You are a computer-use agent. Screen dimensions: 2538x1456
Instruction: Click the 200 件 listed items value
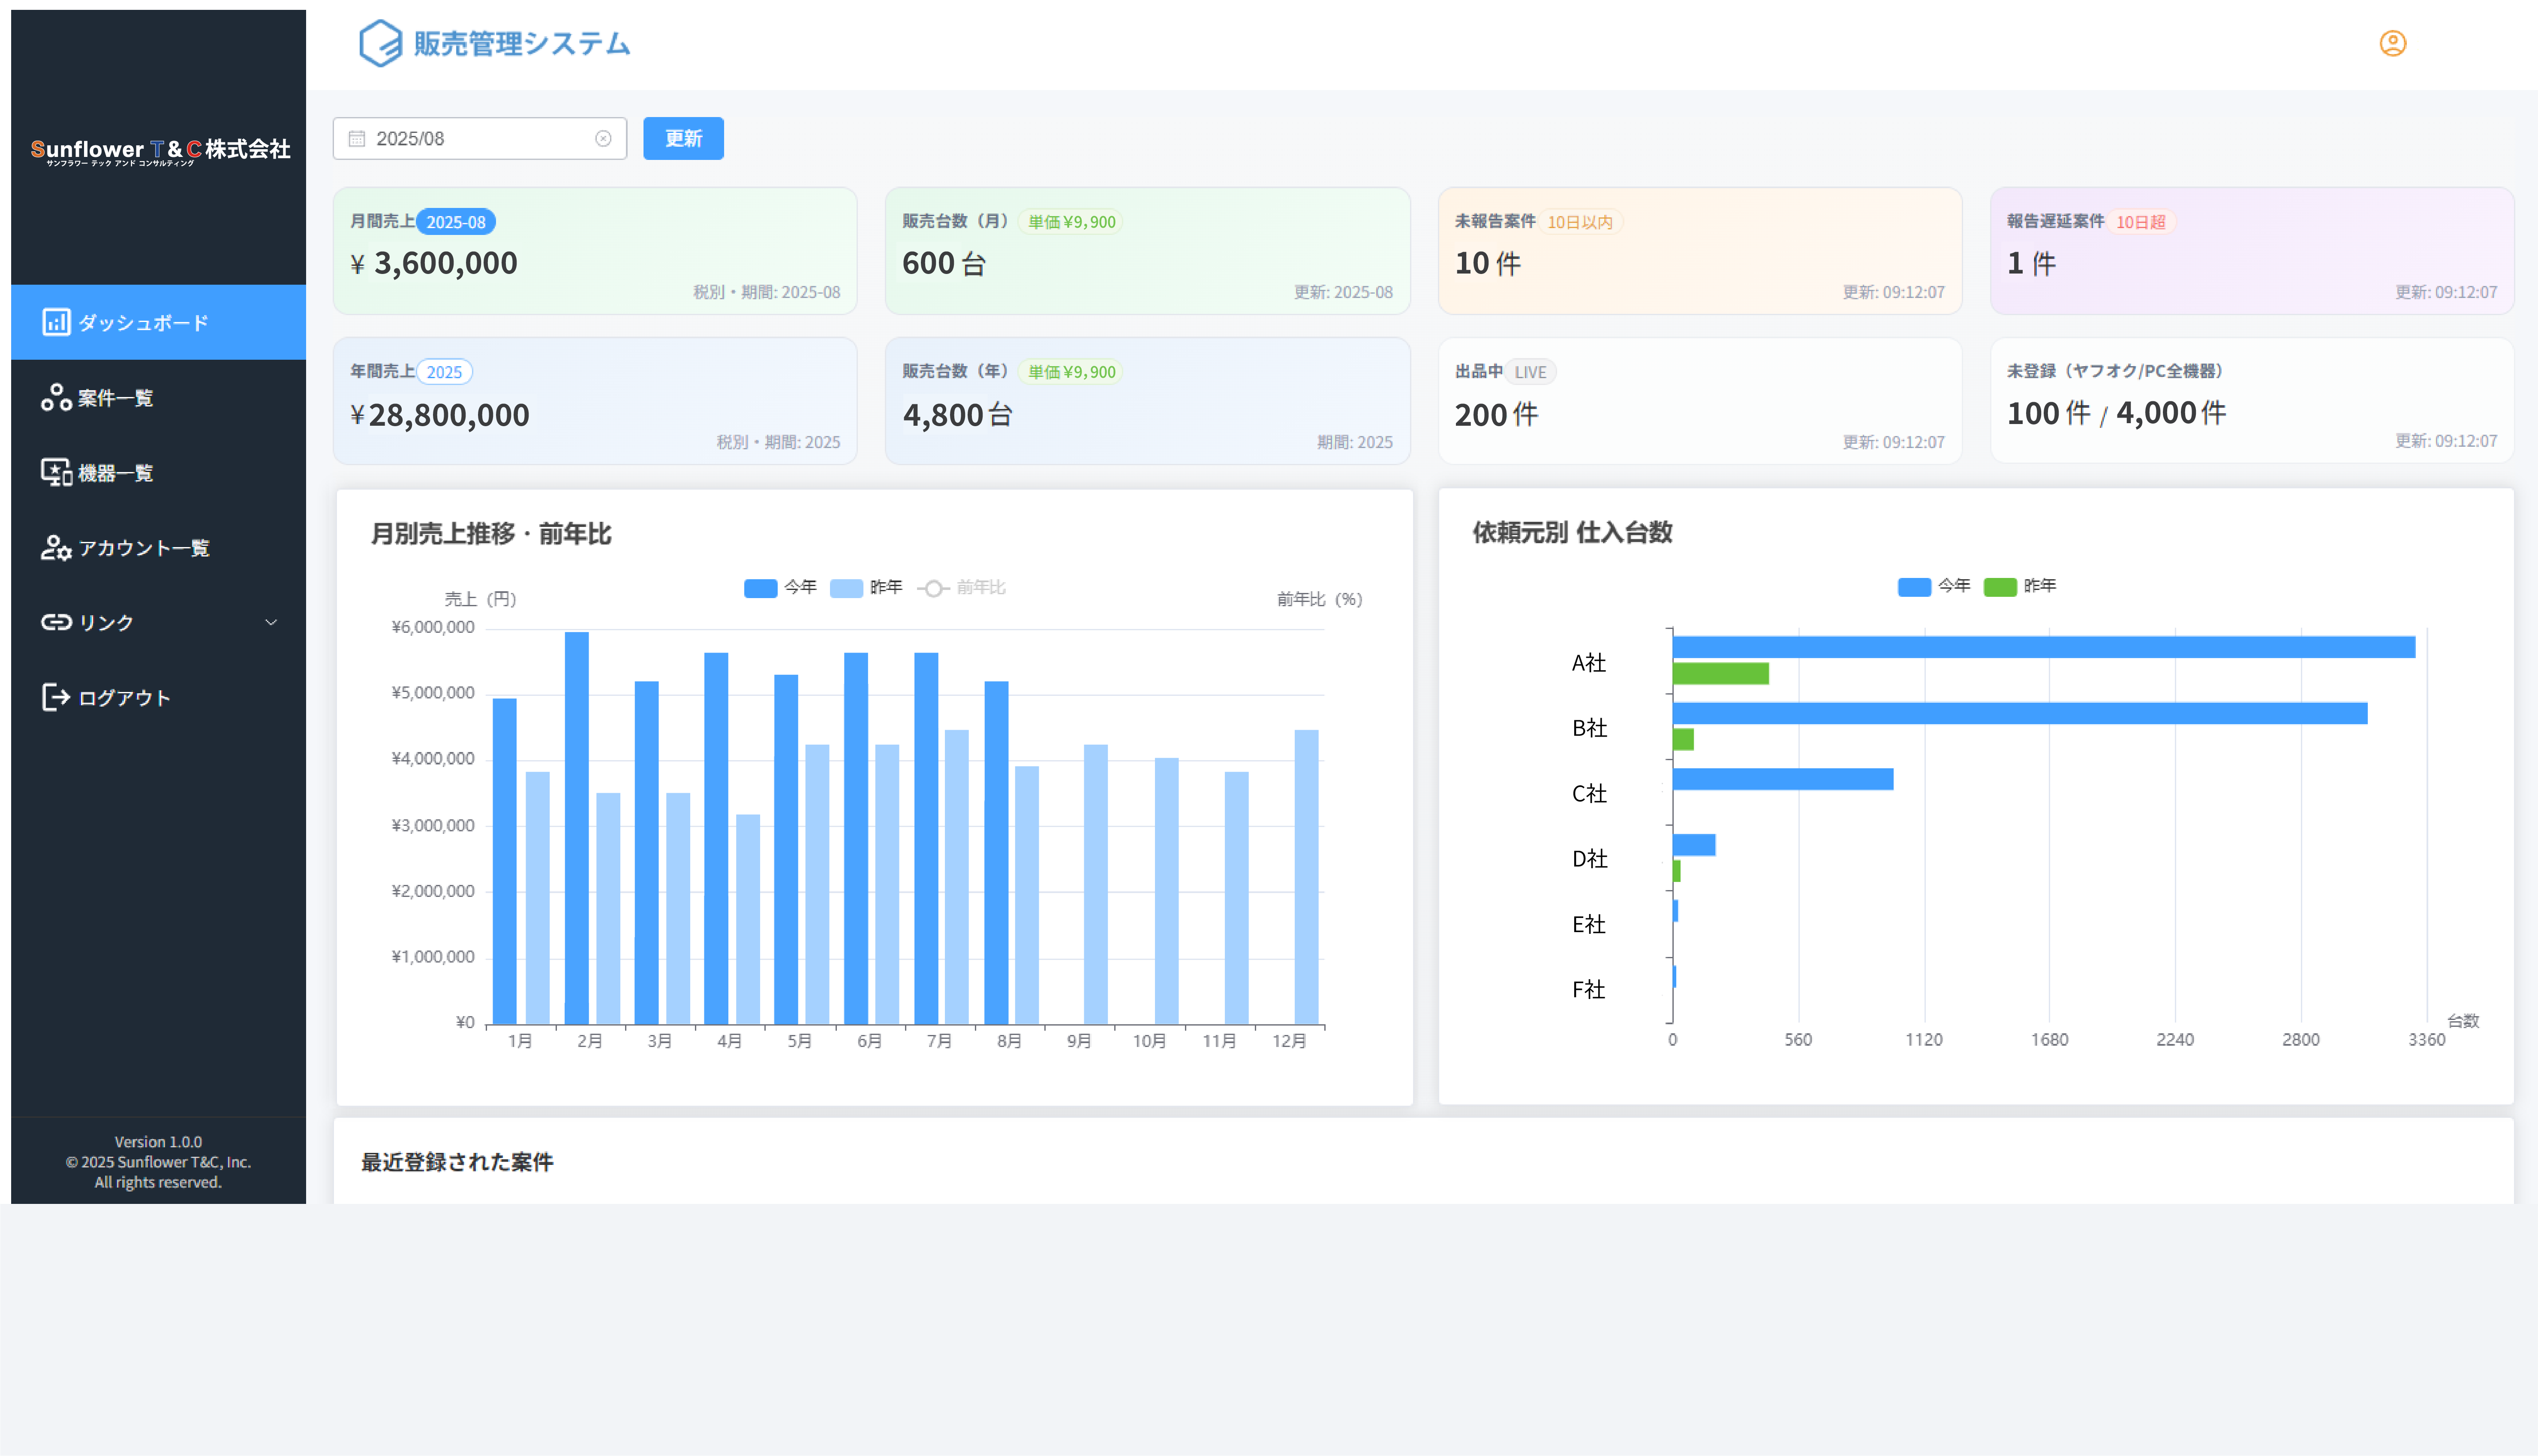[x=1496, y=415]
